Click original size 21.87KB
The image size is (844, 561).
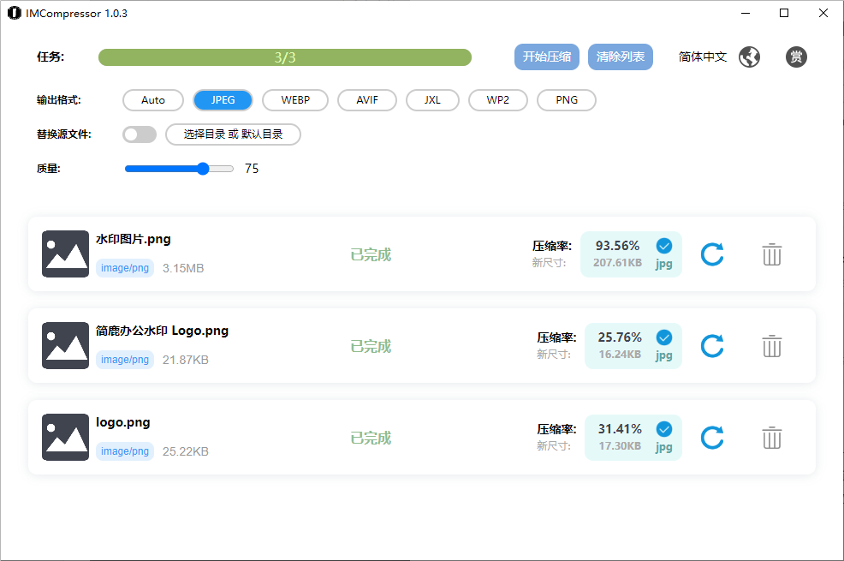click(186, 360)
